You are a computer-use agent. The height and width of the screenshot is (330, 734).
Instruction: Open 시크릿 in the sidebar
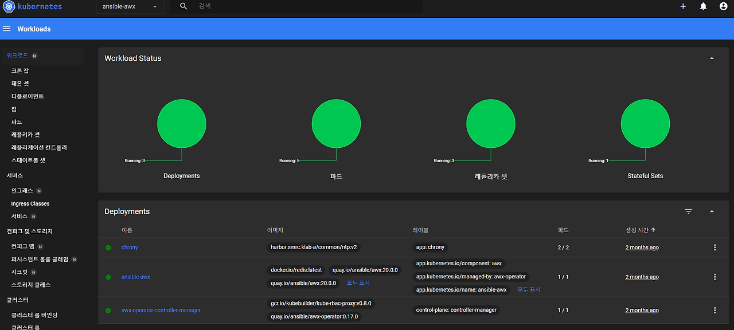click(x=19, y=272)
